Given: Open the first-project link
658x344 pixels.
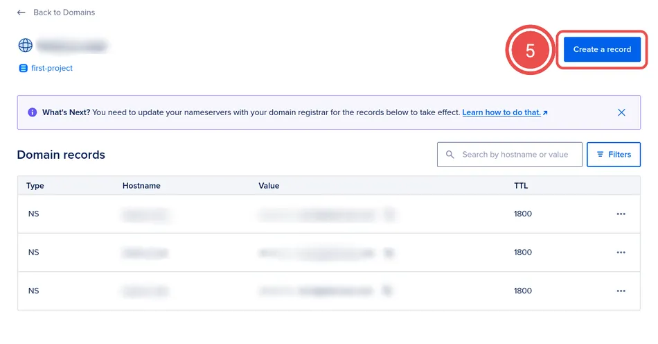Looking at the screenshot, I should tap(52, 69).
